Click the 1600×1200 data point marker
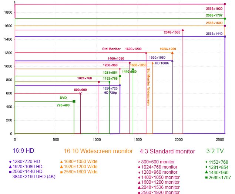The image size is (235, 194). (x=146, y=53)
